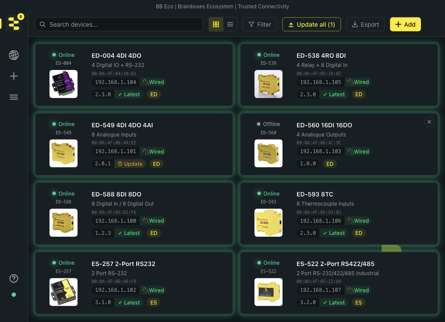Viewport: 445px width, 322px height.
Task: Open the hamburger menu in the sidebar
Action: pyautogui.click(x=14, y=97)
